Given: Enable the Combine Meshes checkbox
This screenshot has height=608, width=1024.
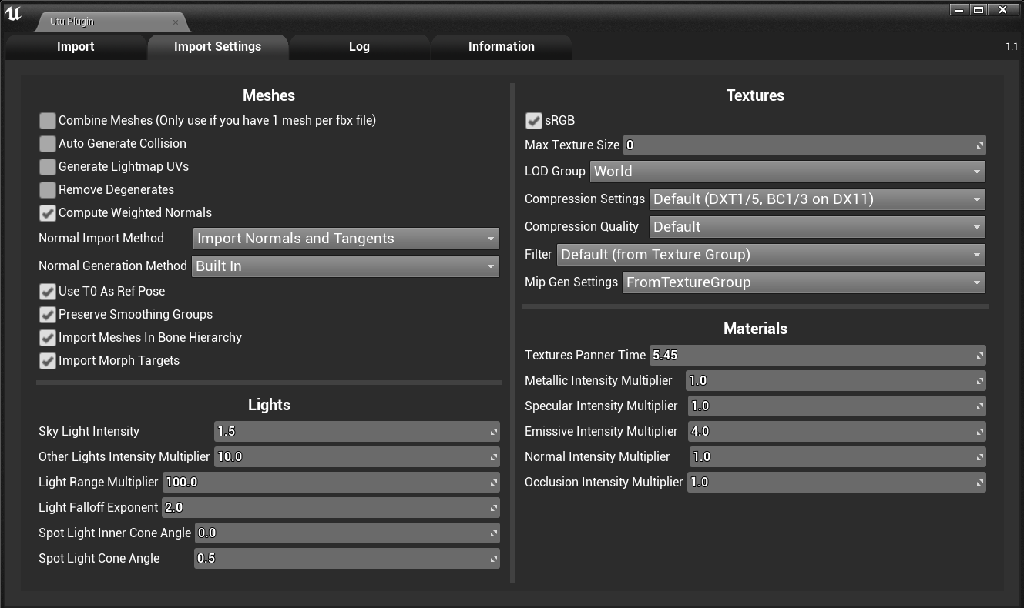Looking at the screenshot, I should click(47, 120).
